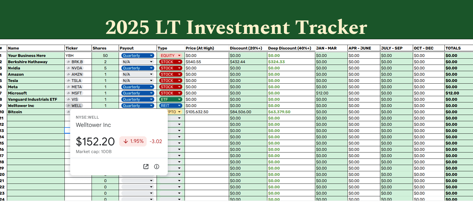
Task: Select Berkshire discount cell $432.44
Action: click(x=248, y=62)
